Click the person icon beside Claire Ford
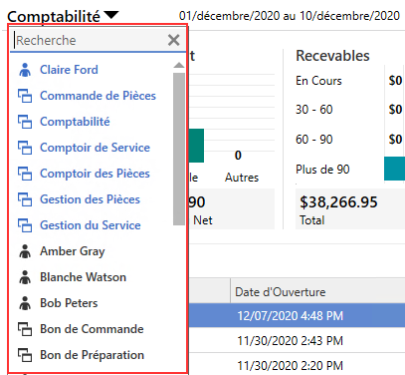This screenshot has height=375, width=405. (x=25, y=70)
